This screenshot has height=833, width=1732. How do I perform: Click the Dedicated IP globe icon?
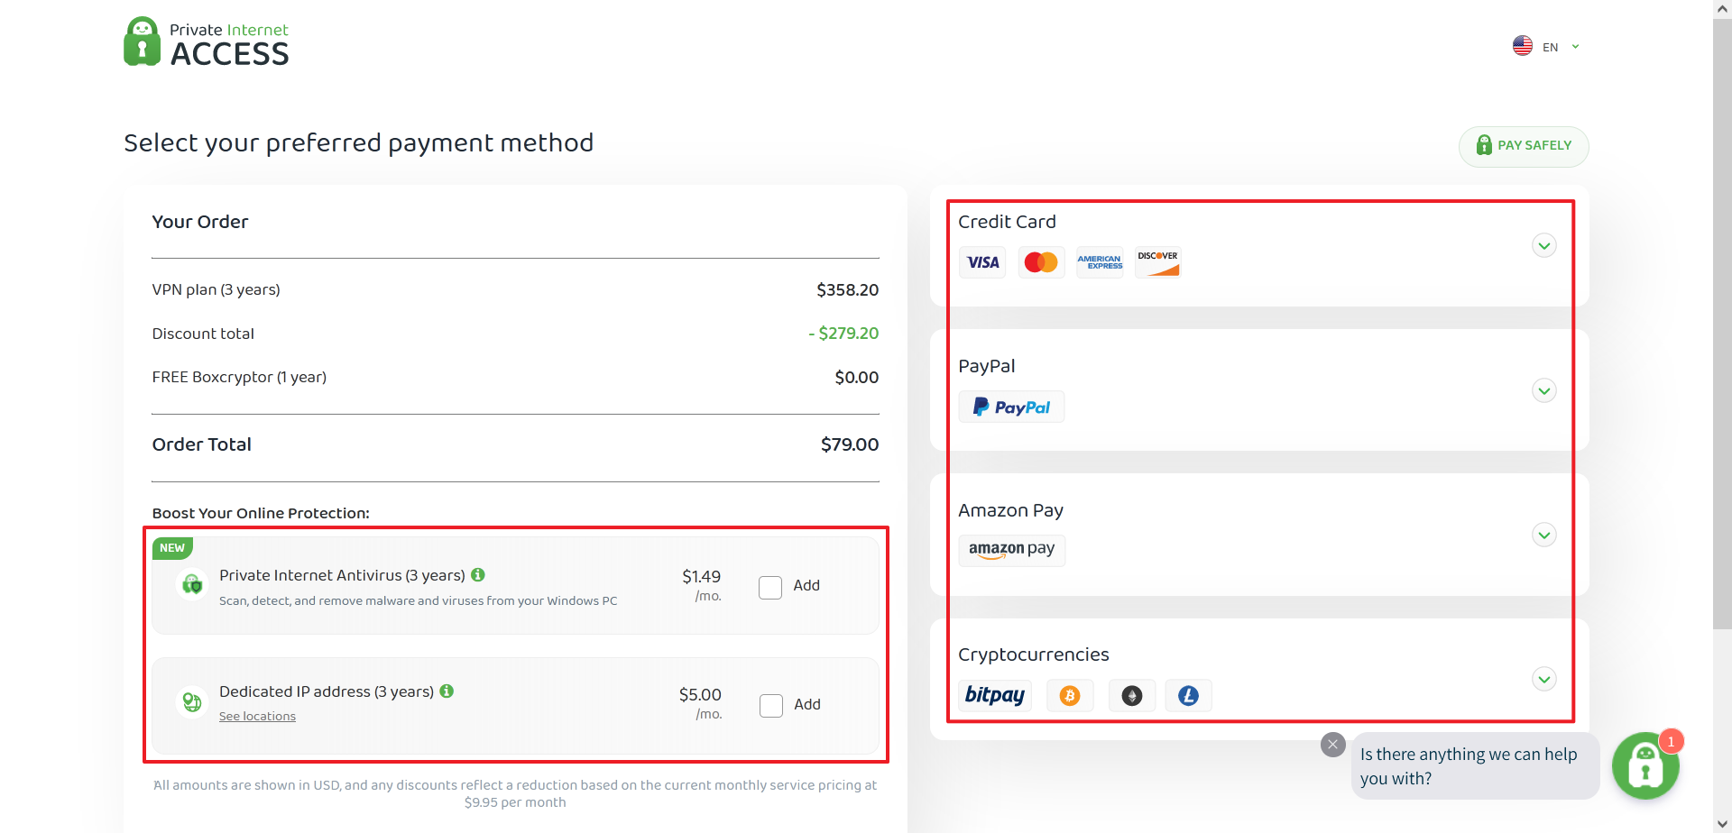click(191, 701)
